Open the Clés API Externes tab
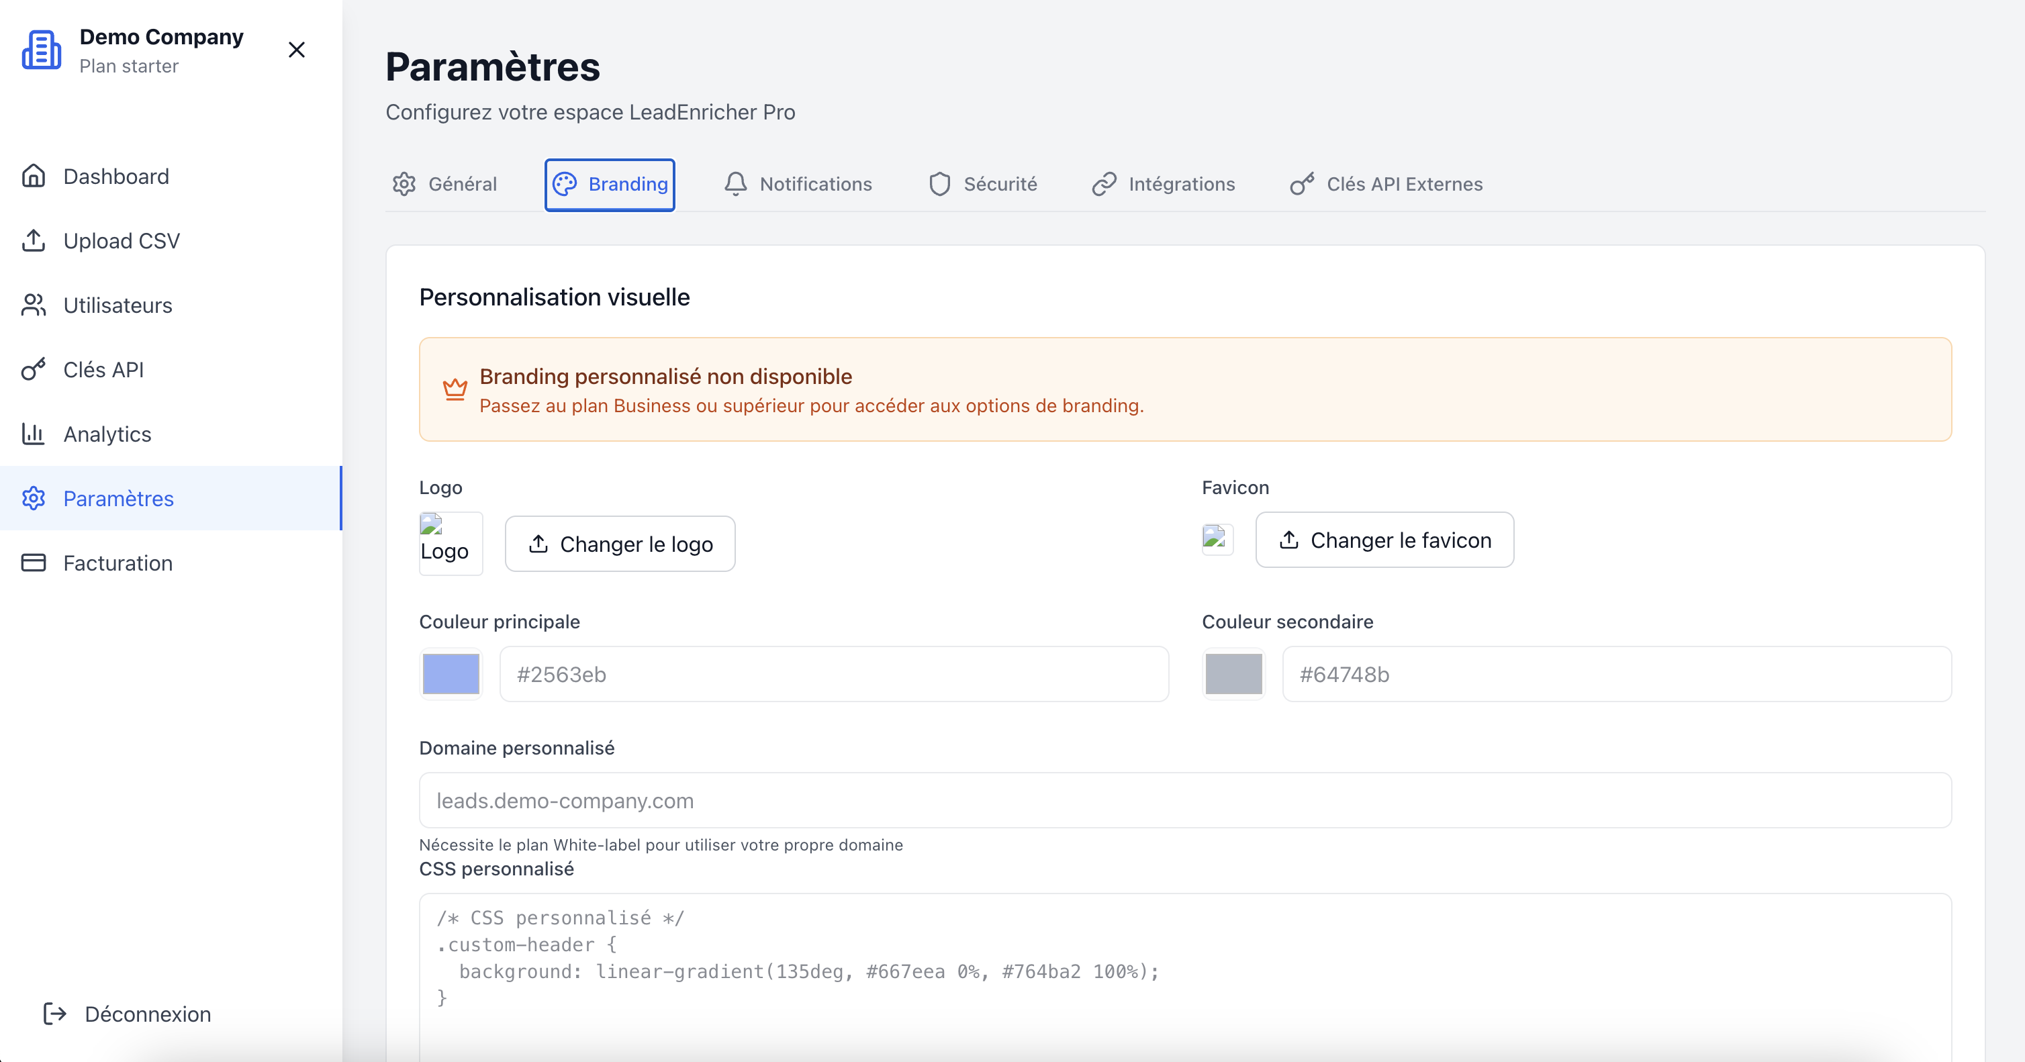The width and height of the screenshot is (2025, 1062). (x=1386, y=184)
